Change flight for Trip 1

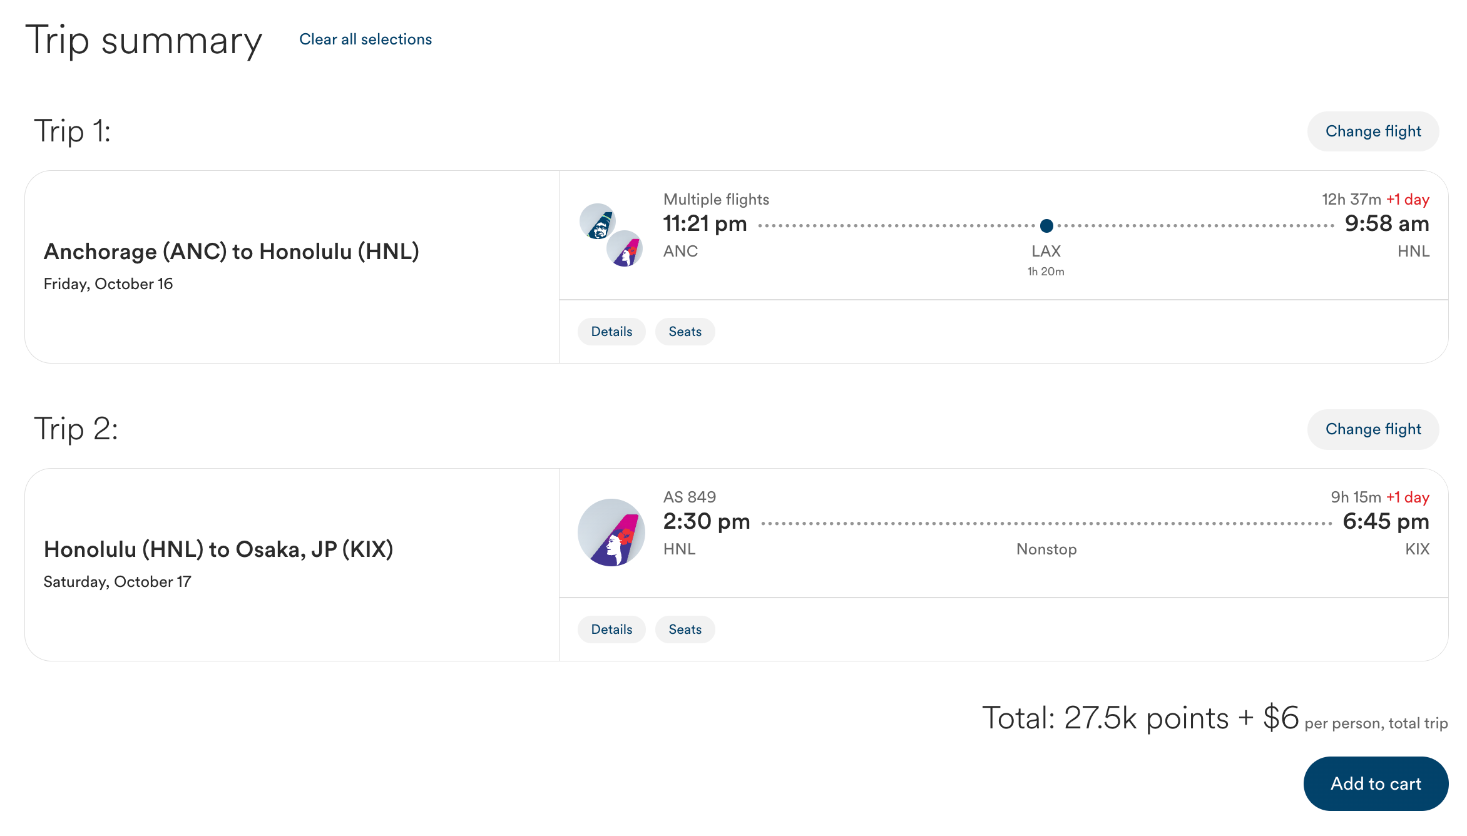pyautogui.click(x=1373, y=131)
